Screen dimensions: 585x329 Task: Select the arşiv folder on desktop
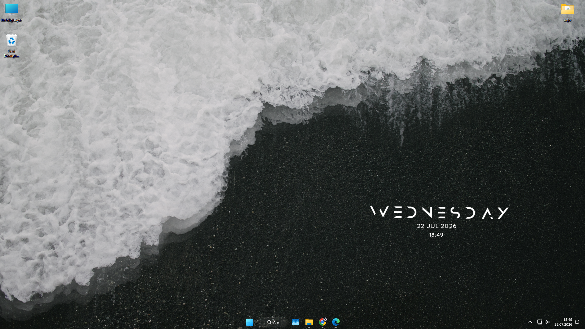coord(567,13)
